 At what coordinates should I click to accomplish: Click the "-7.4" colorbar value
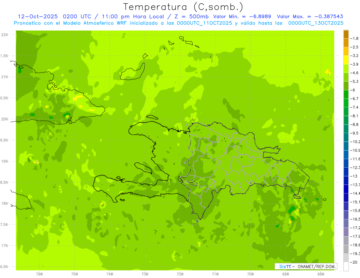pyautogui.click(x=354, y=107)
